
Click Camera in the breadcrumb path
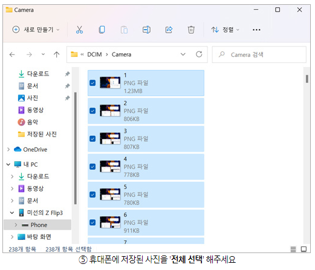pyautogui.click(x=122, y=54)
